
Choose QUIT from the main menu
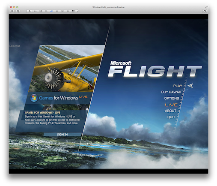(x=171, y=117)
